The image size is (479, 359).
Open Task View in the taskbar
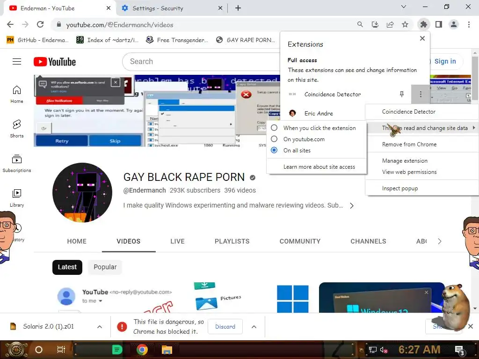(x=61, y=350)
